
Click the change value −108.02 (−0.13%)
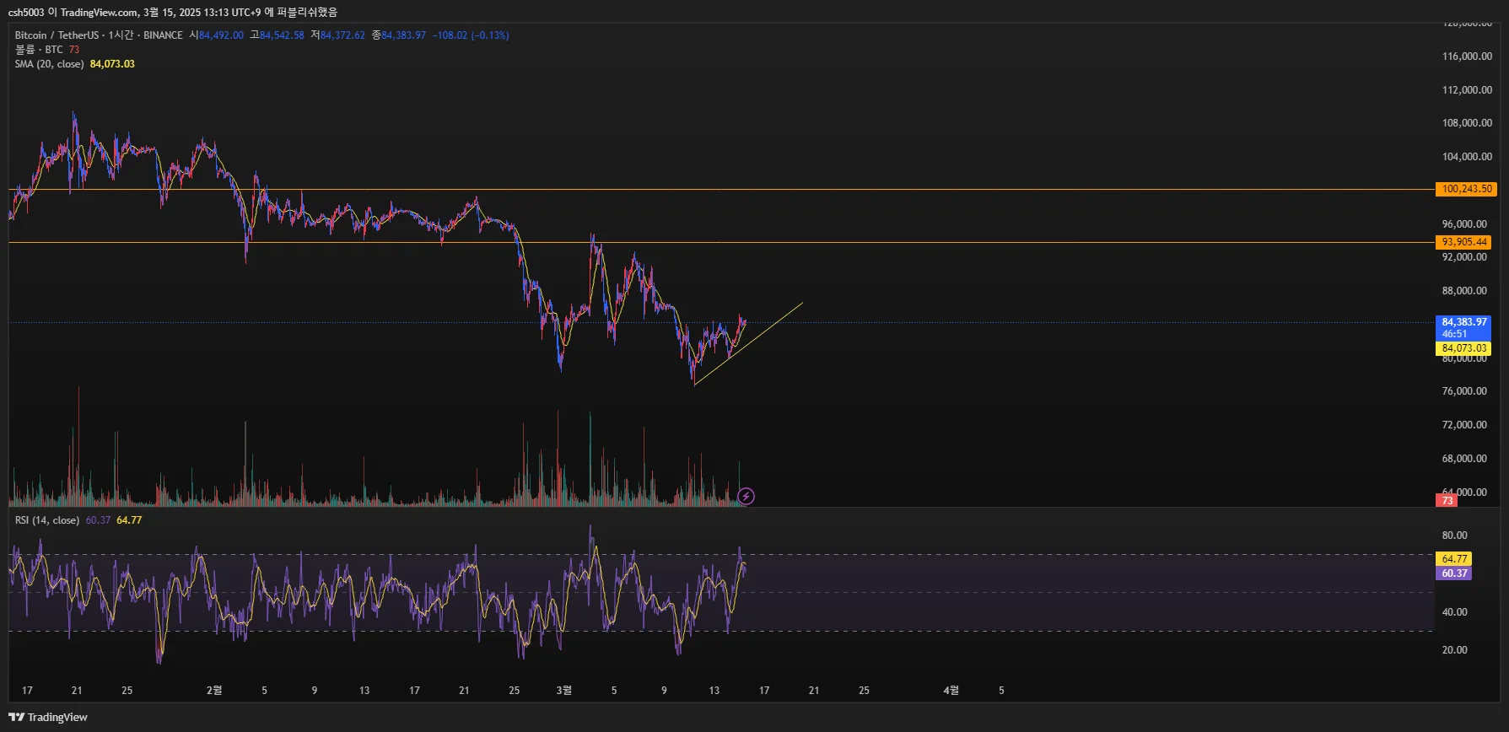coord(471,35)
